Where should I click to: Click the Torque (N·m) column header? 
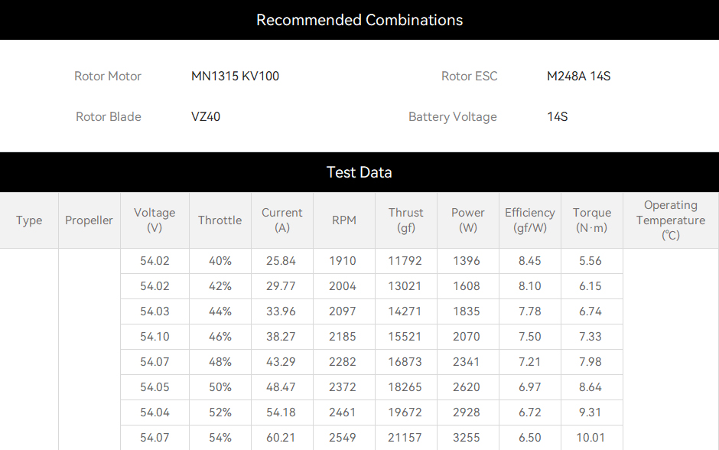tap(592, 220)
